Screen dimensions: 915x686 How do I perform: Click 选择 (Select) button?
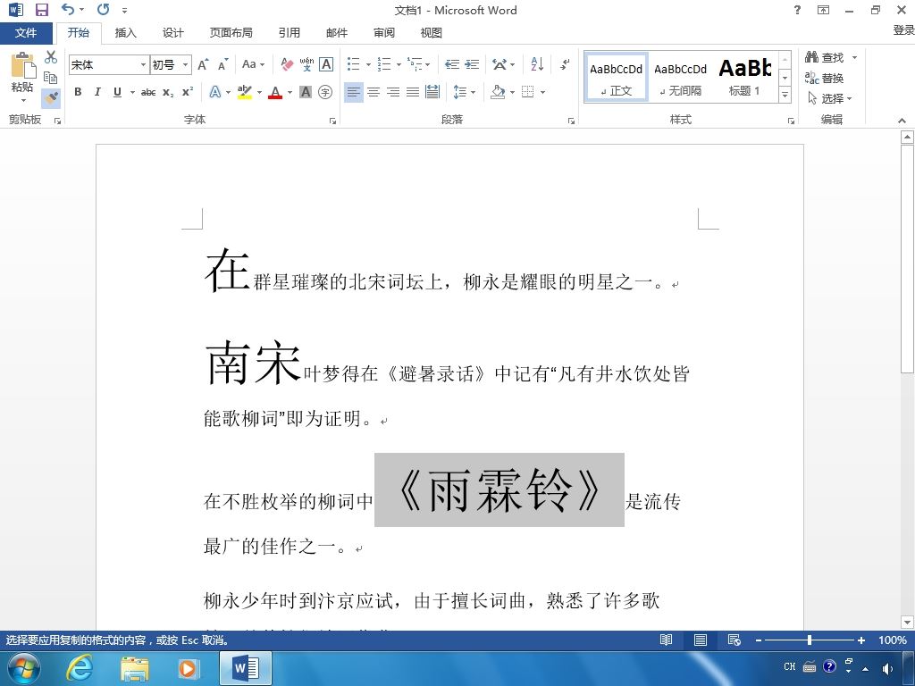pyautogui.click(x=830, y=98)
